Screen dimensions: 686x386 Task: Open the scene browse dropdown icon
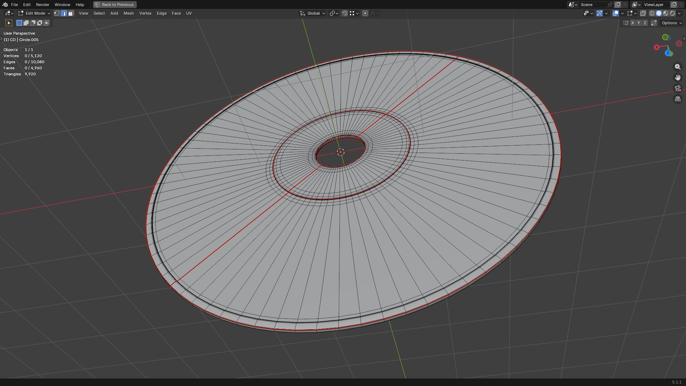point(573,5)
